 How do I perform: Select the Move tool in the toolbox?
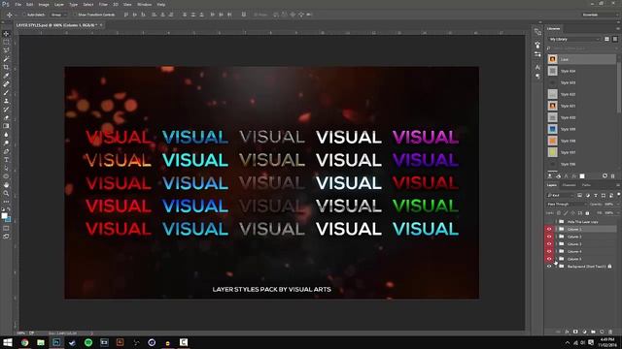point(6,34)
